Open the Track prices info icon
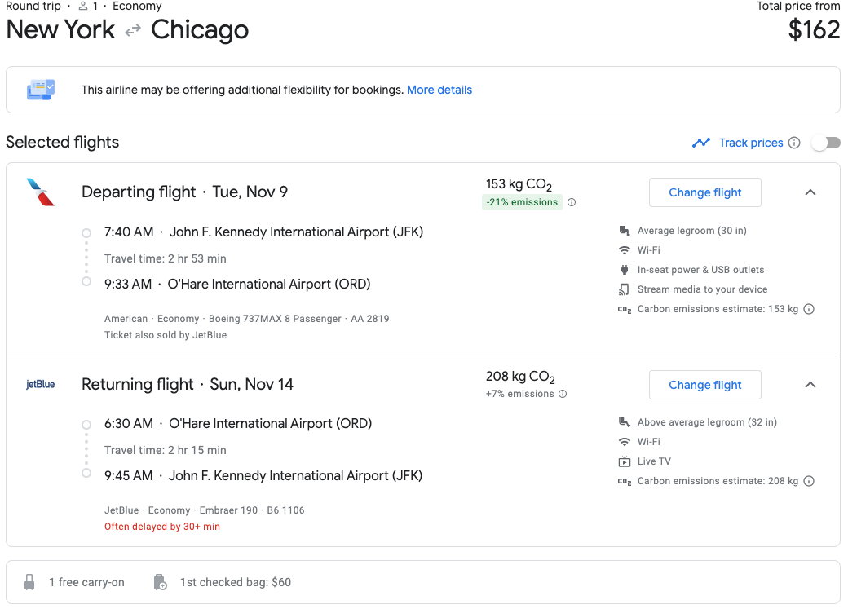This screenshot has height=609, width=848. pos(794,143)
